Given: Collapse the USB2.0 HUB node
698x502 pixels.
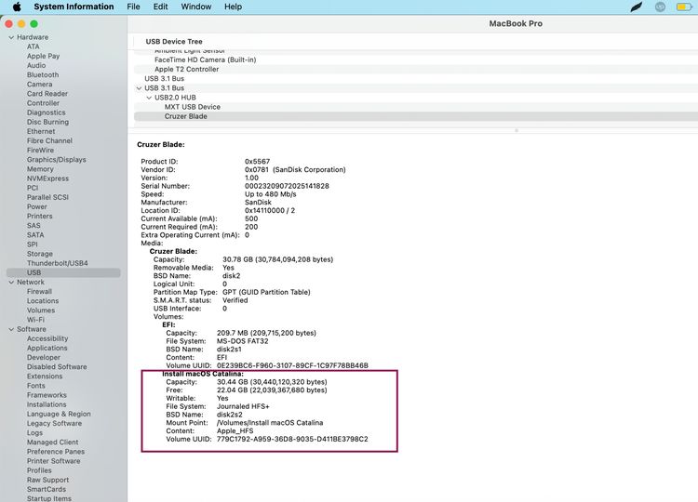Looking at the screenshot, I should [149, 98].
